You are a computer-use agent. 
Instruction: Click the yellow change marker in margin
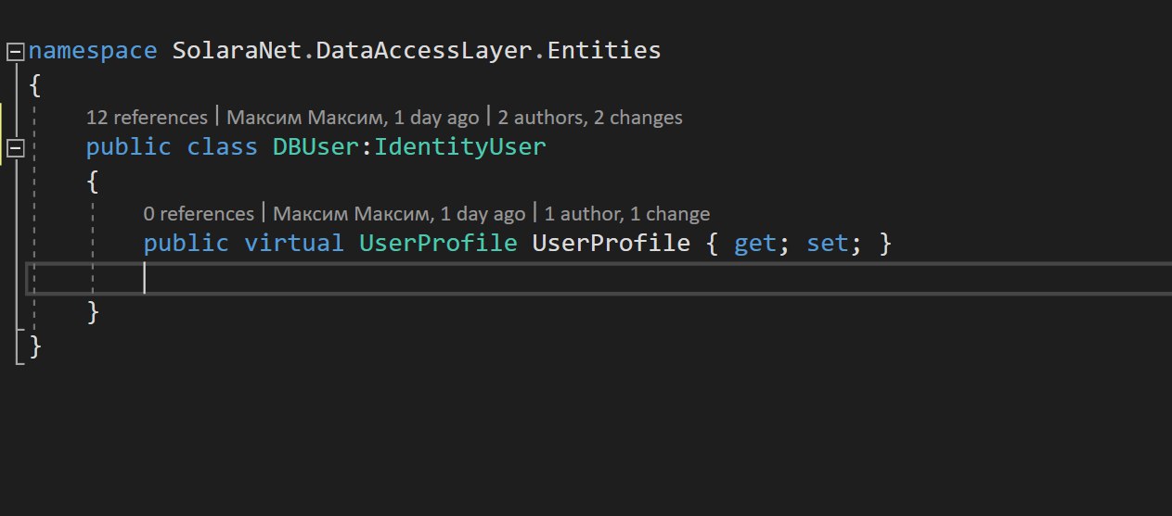click(x=1, y=132)
